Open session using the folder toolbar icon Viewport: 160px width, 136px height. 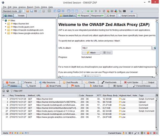(28, 11)
